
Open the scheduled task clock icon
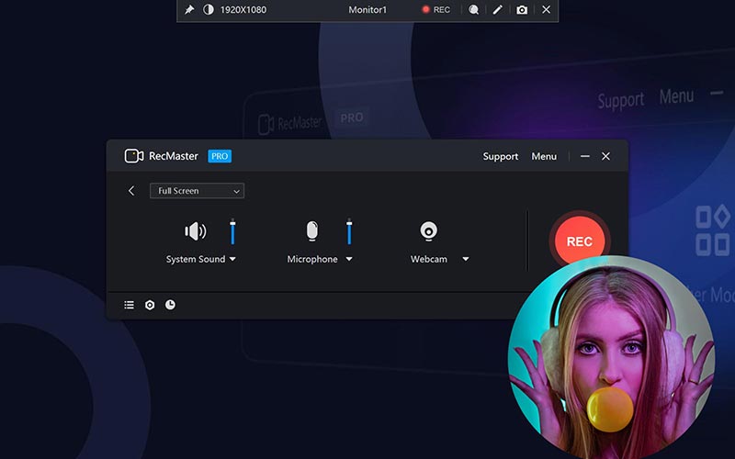coord(170,305)
